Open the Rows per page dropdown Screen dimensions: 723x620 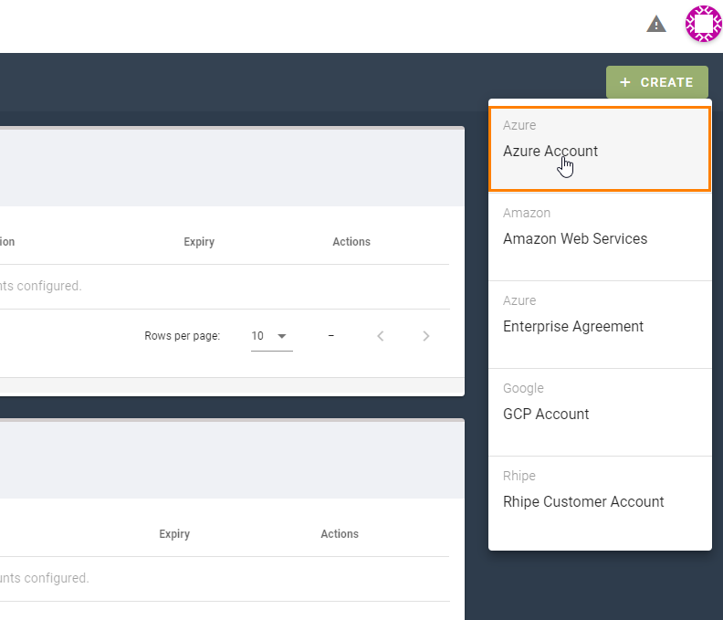coord(271,336)
